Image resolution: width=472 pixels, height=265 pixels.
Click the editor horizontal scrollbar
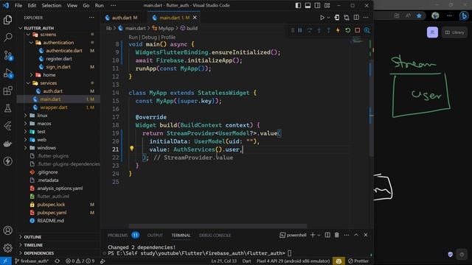(x=218, y=226)
